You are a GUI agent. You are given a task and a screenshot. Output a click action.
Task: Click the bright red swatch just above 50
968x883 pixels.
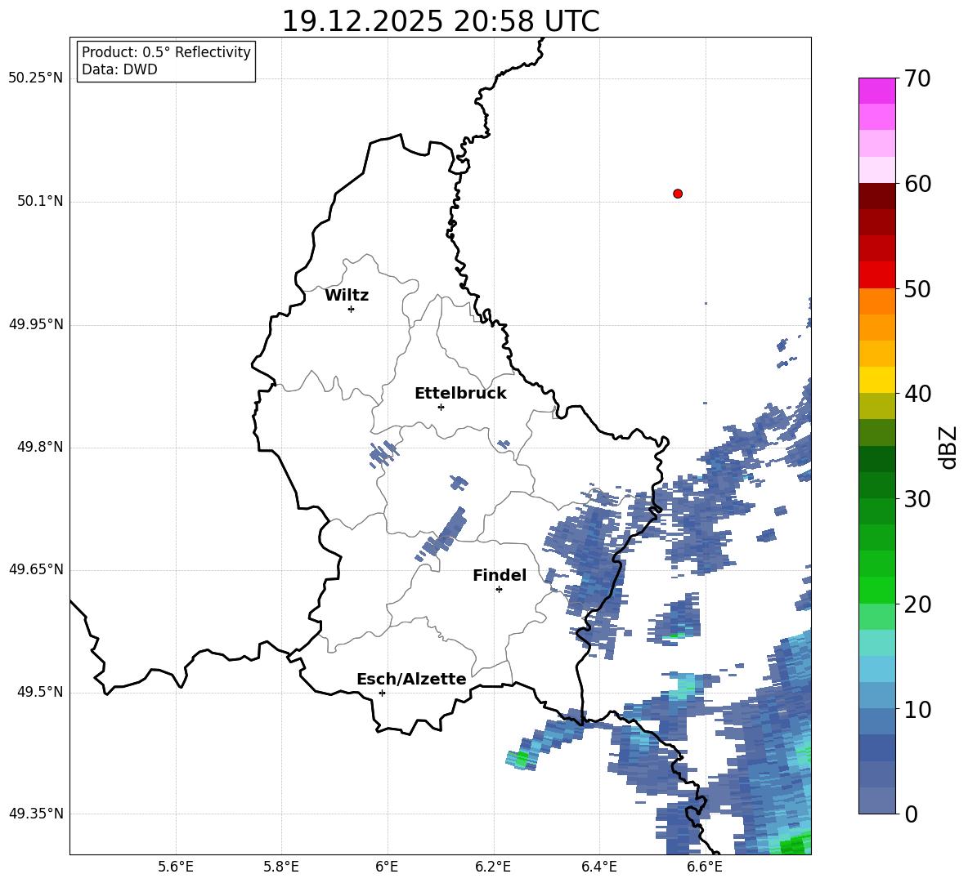[x=876, y=275]
